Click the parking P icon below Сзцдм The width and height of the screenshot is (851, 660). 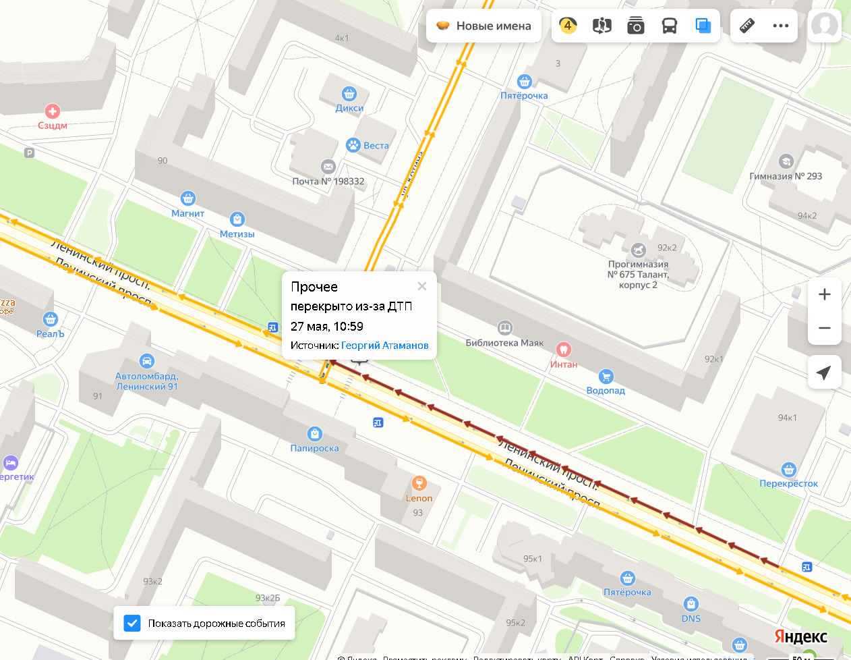29,153
